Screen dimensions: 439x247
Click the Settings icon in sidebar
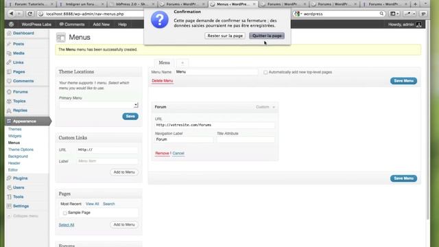pyautogui.click(x=9, y=206)
